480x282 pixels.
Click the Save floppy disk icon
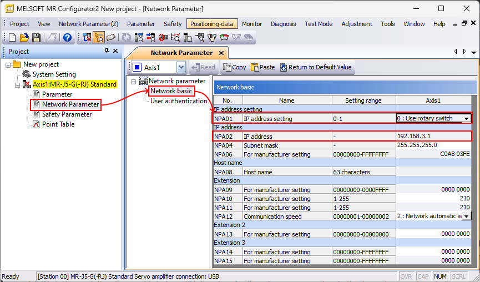[x=37, y=37]
